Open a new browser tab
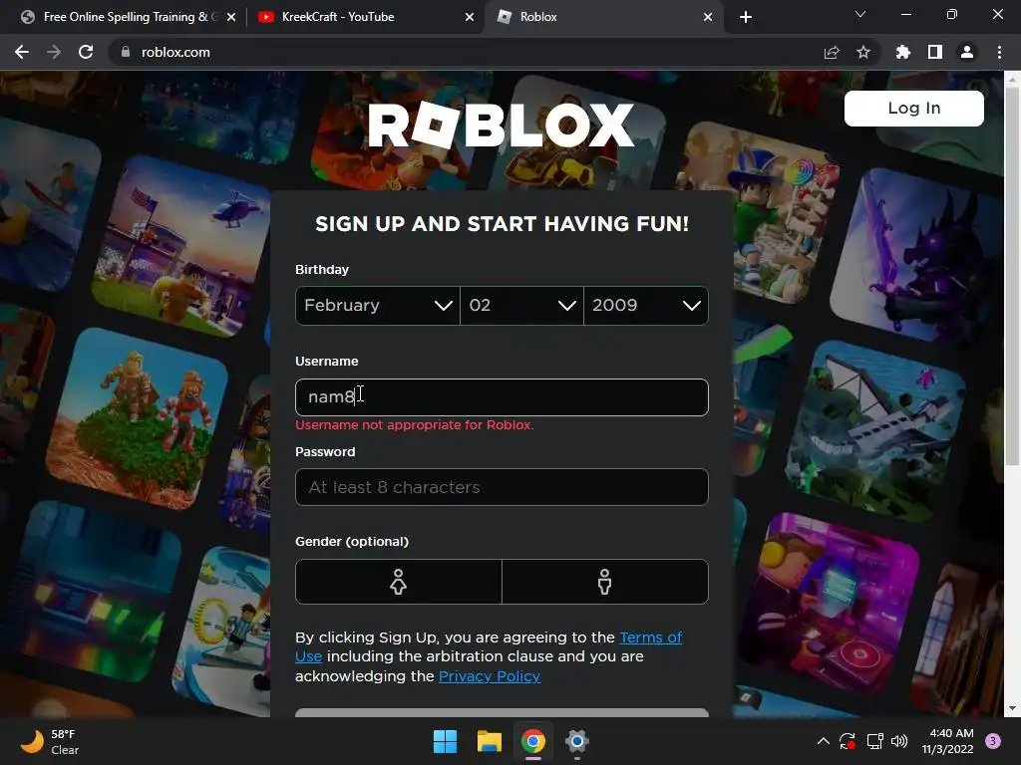The height and width of the screenshot is (765, 1021). [746, 17]
